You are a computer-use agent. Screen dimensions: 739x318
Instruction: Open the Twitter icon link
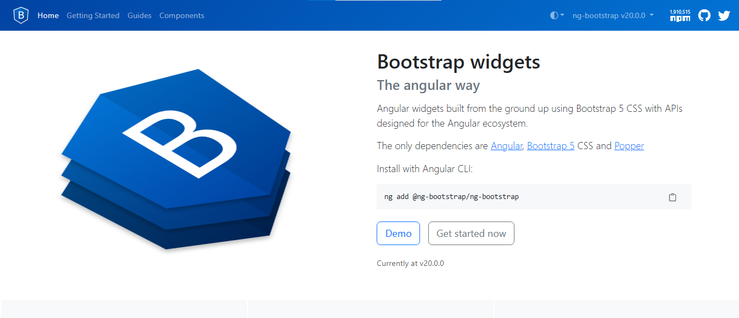[724, 15]
